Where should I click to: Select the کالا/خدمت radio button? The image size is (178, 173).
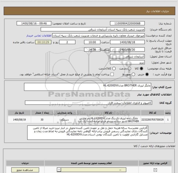[x=114, y=68]
